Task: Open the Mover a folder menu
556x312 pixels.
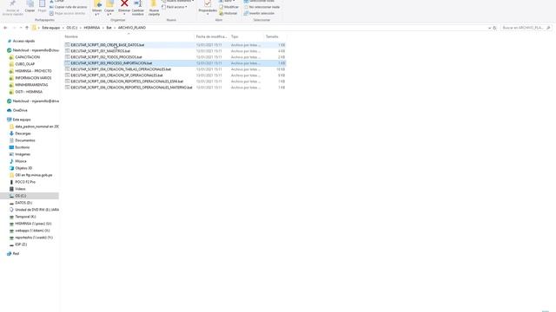Action: click(97, 8)
